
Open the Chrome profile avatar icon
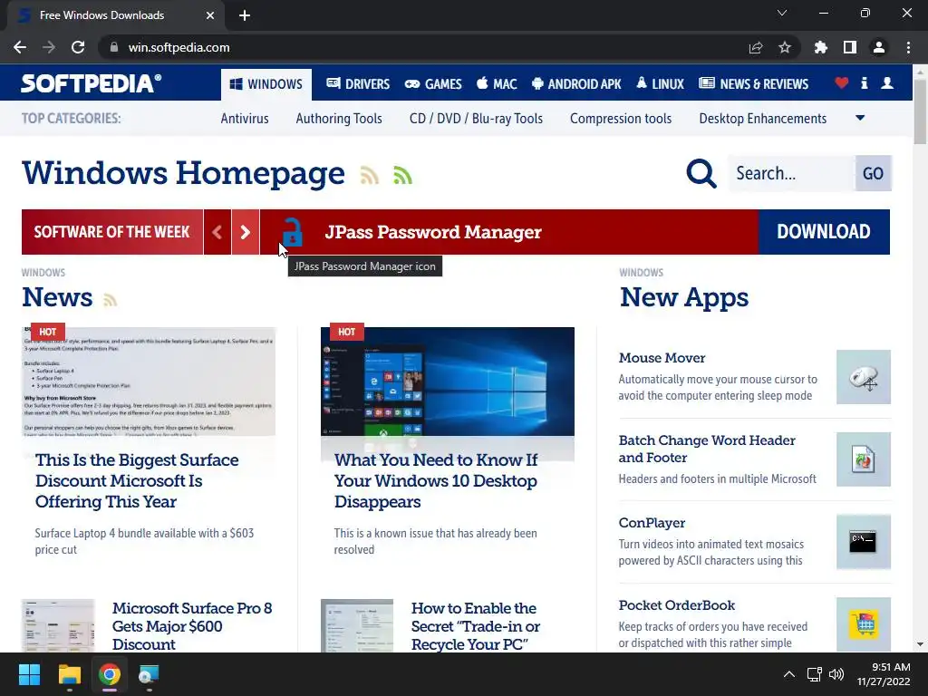coord(879,47)
